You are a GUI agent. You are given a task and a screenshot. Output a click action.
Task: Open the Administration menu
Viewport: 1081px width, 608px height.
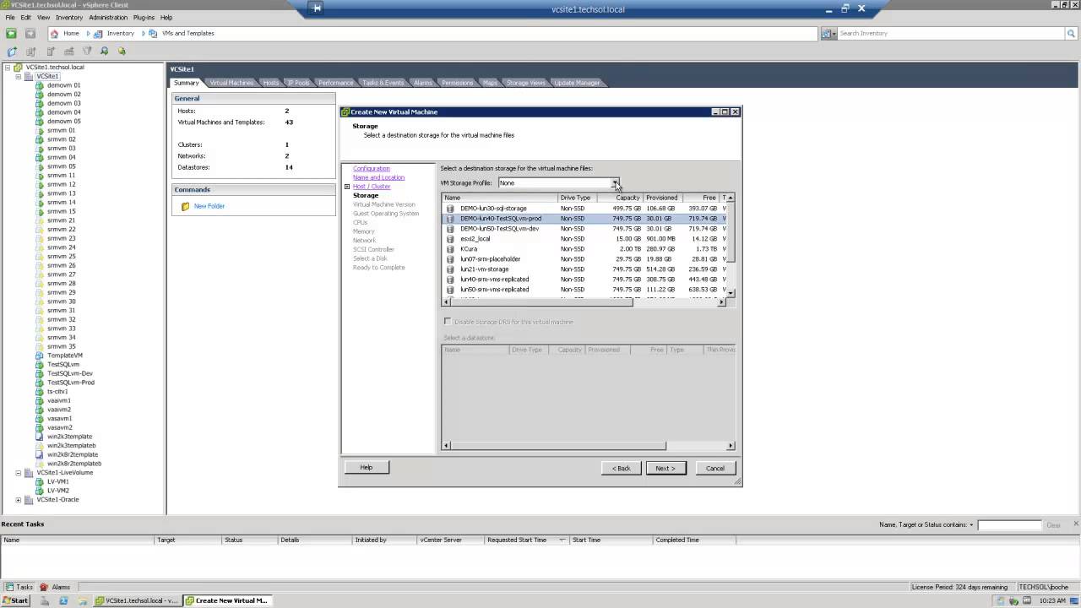[108, 17]
